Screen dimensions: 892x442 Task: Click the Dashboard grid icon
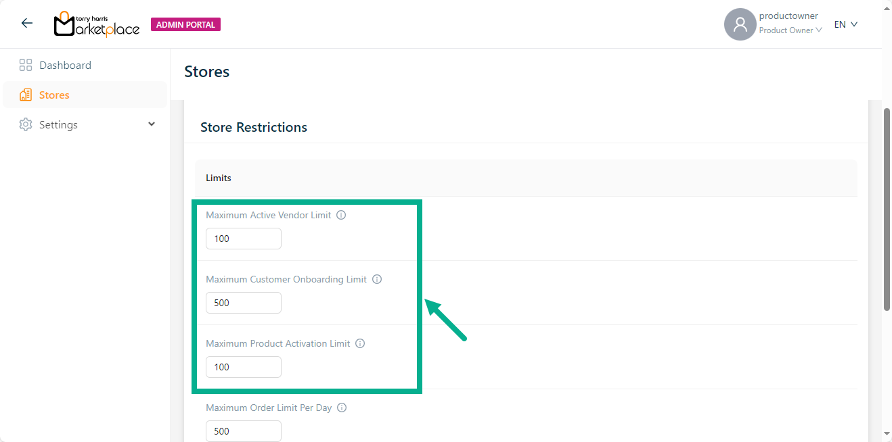(x=26, y=66)
